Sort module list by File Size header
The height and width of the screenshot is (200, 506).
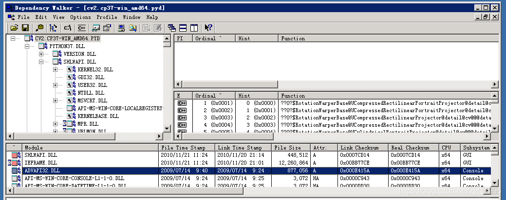tap(291, 148)
